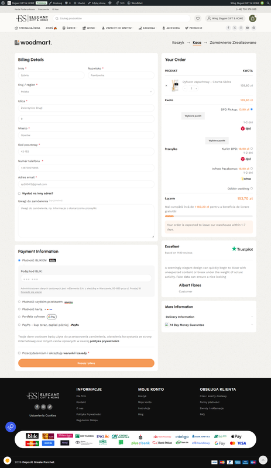The height and width of the screenshot is (468, 271).
Task: Click the free delivery progress bar
Action: (x=209, y=216)
